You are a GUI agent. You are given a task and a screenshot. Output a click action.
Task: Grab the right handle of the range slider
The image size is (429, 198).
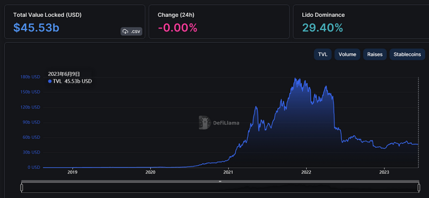point(419,188)
